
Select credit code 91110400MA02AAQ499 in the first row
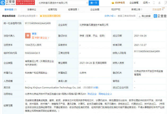pyautogui.click(x=38, y=23)
